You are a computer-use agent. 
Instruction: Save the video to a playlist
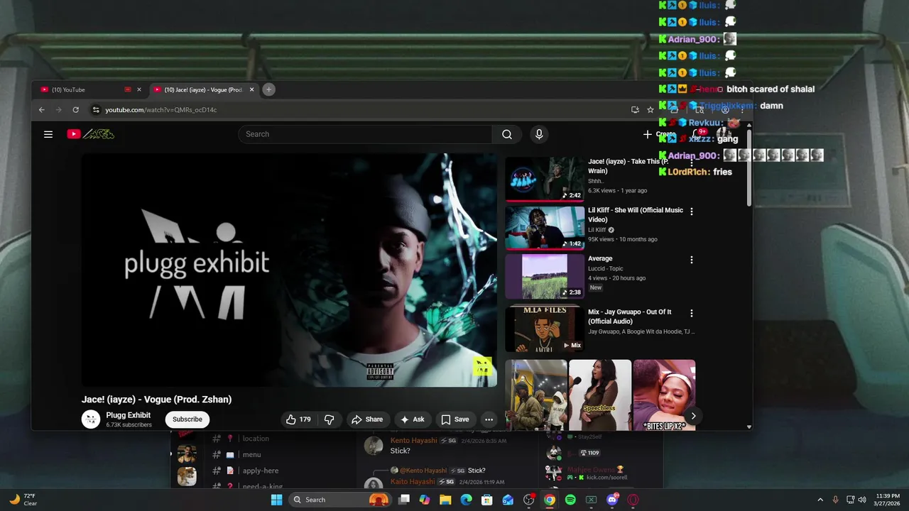click(x=455, y=419)
